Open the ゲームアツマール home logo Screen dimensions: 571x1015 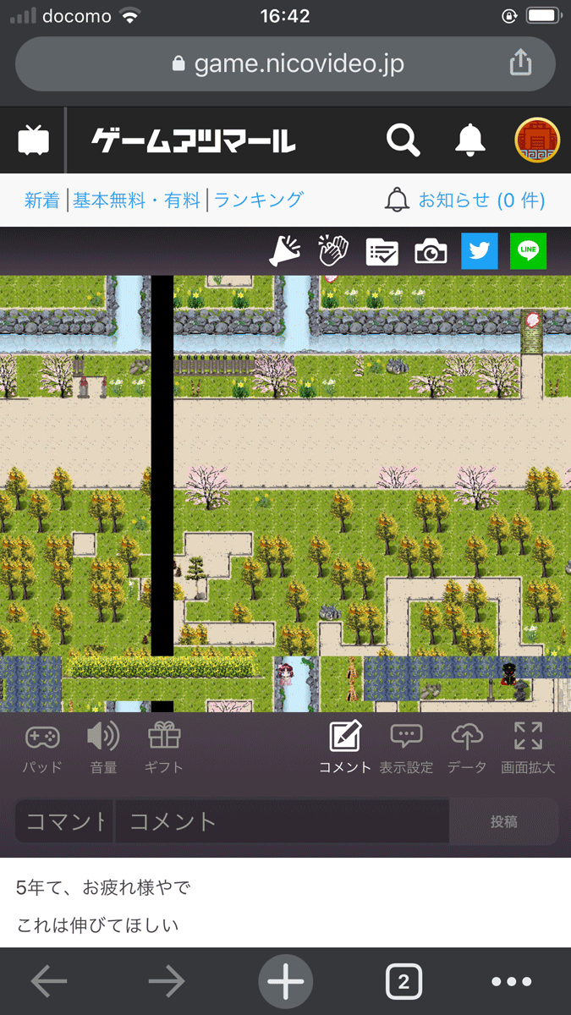click(x=193, y=140)
